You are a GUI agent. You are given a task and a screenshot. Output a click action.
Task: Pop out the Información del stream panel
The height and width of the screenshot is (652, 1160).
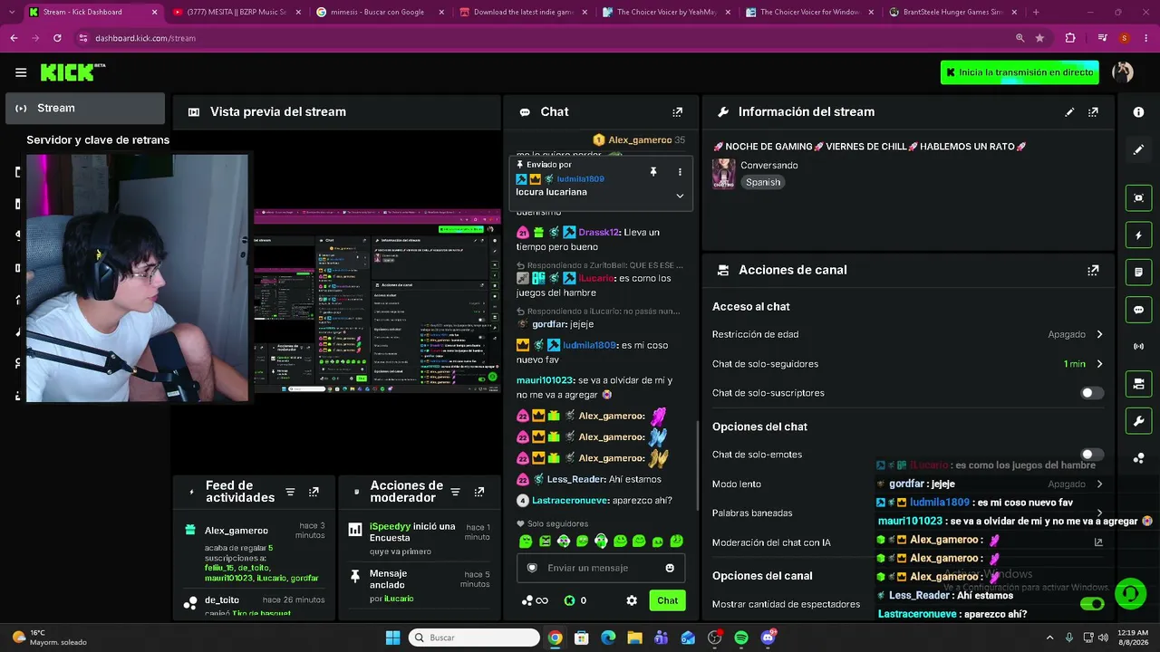pyautogui.click(x=1093, y=112)
